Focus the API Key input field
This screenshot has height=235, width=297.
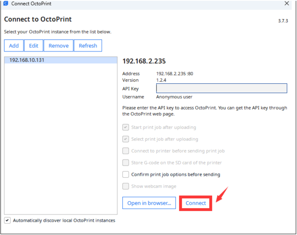[221, 88]
